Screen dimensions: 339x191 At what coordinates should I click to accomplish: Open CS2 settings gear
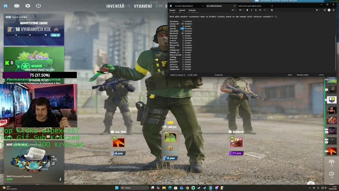[x=28, y=6]
